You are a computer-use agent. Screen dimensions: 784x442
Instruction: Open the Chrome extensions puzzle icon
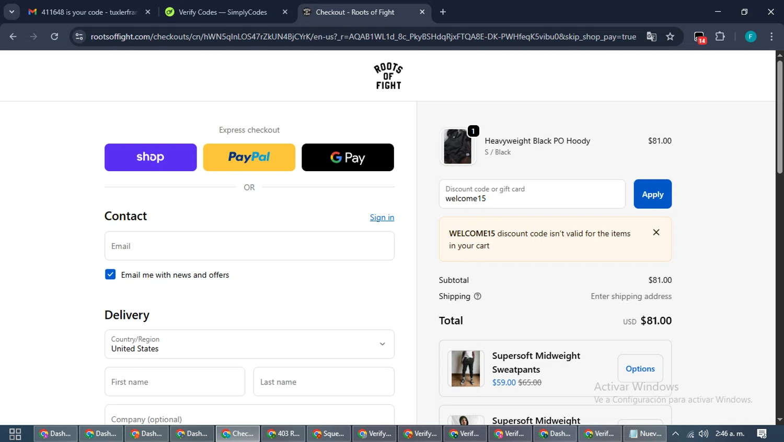pyautogui.click(x=720, y=37)
